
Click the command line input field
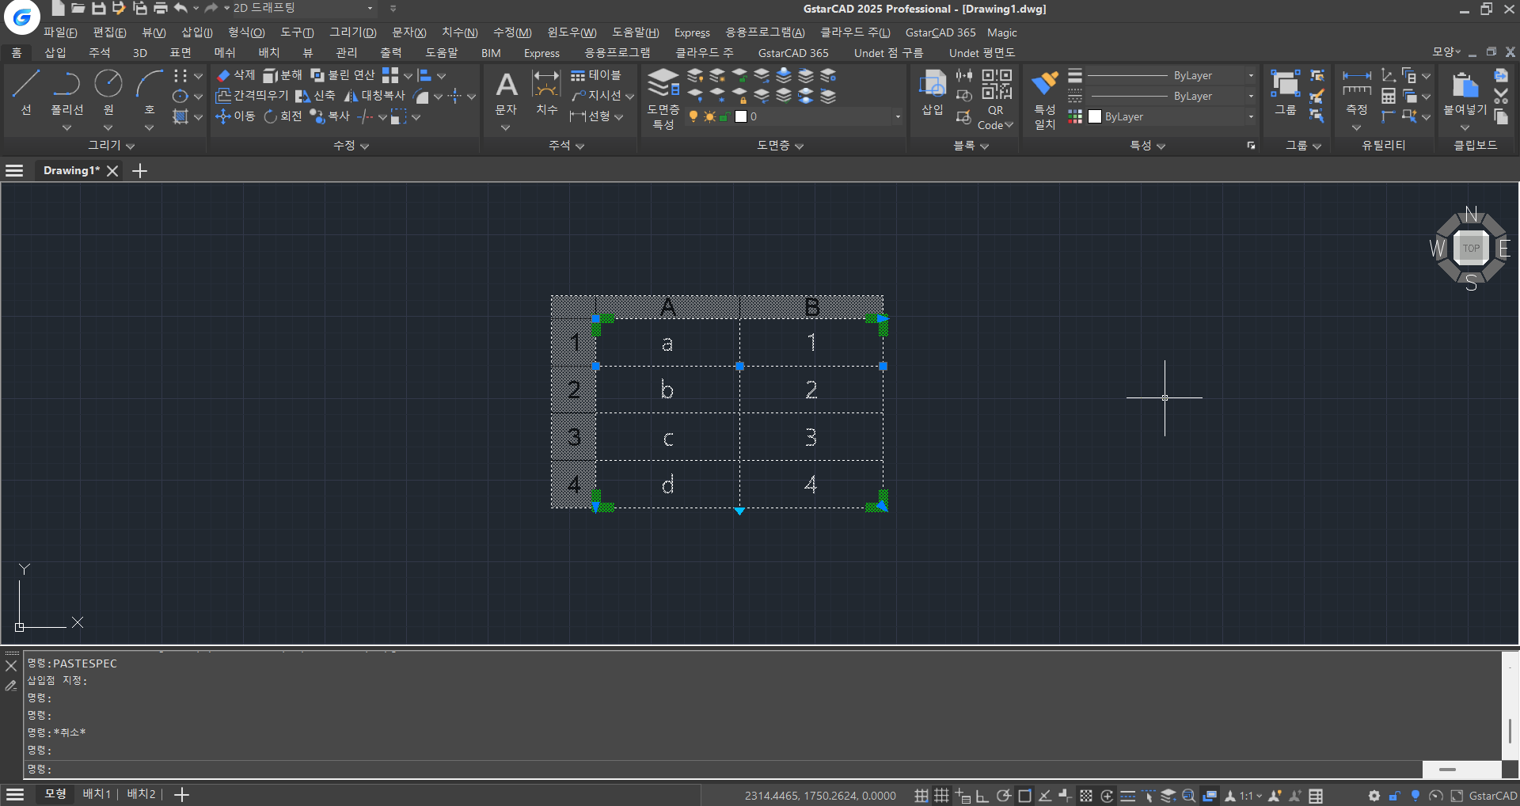[723, 769]
